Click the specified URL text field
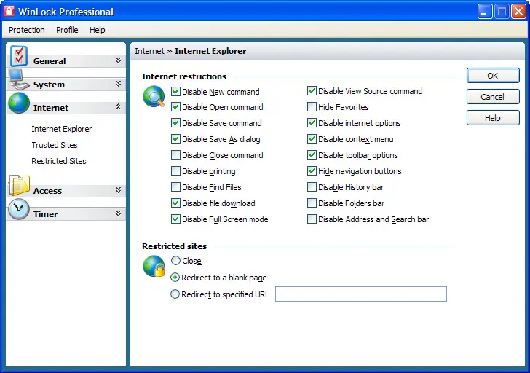The width and height of the screenshot is (530, 373). coord(360,294)
